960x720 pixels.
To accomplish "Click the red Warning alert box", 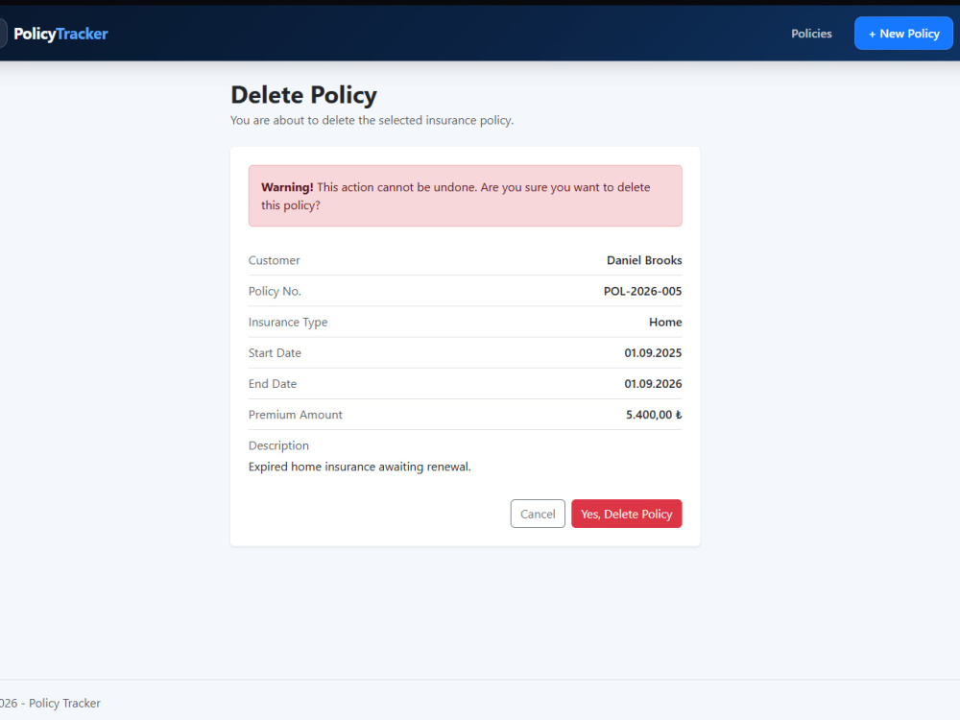I will [x=466, y=196].
